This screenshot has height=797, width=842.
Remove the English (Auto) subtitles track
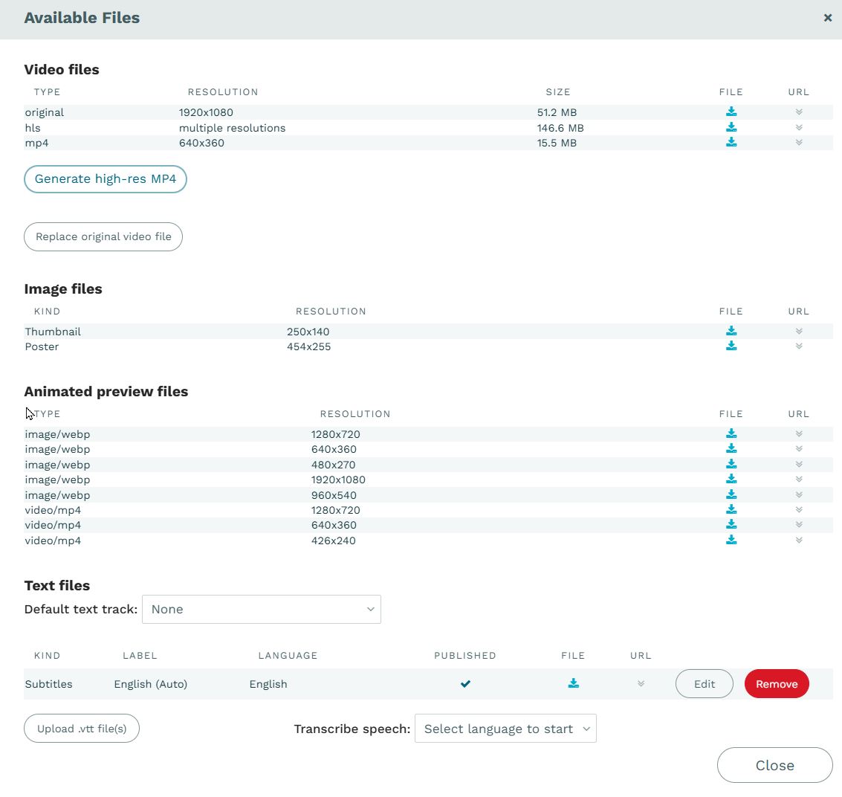777,684
